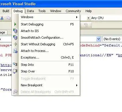Click the Copy toolbar icon
122x112 pixels.
click(8, 18)
